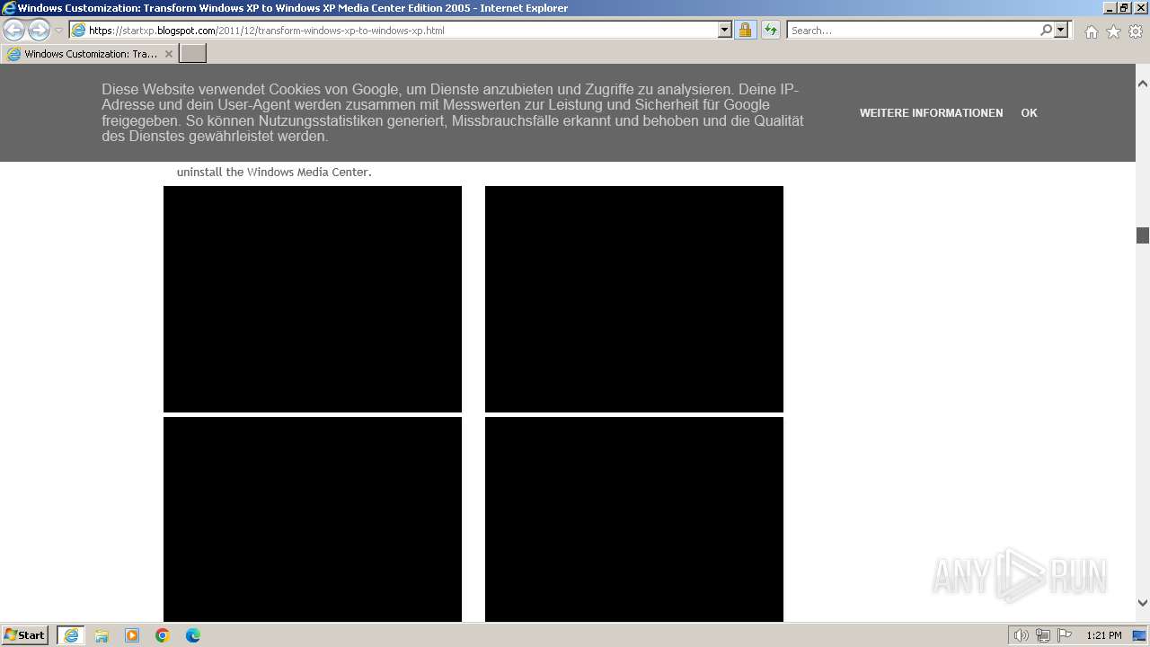This screenshot has width=1150, height=647.
Task: Open the Action Center flag icon
Action: (x=1065, y=635)
